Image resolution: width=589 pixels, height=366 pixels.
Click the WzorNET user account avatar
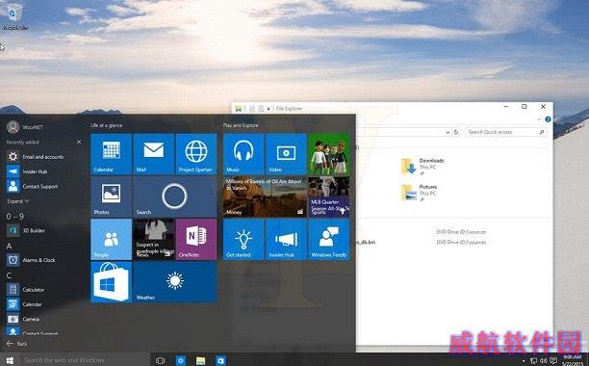[13, 127]
